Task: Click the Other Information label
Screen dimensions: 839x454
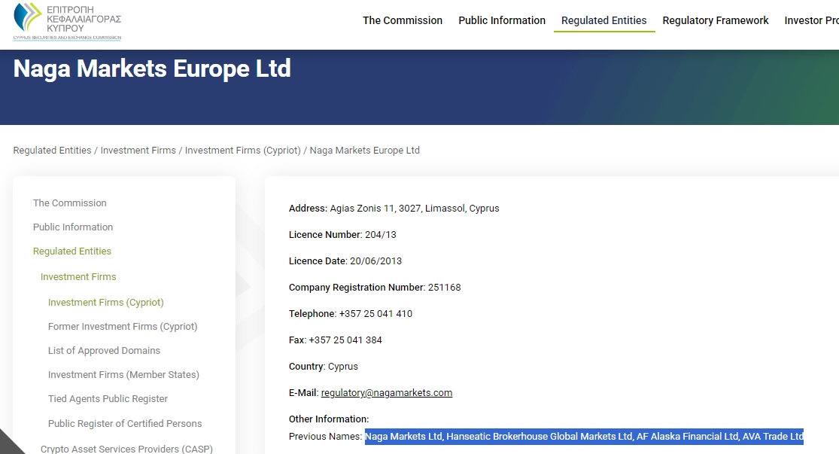Action: click(329, 419)
